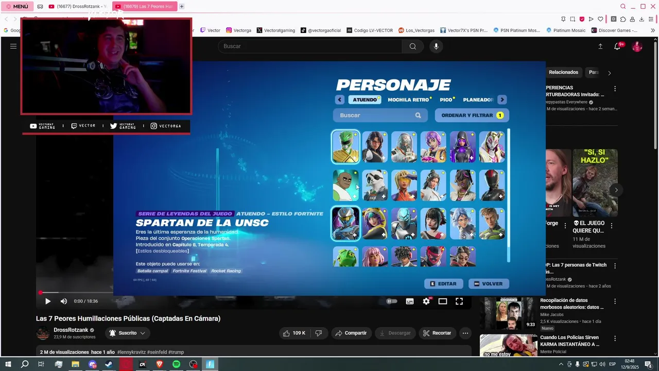This screenshot has width=659, height=371.
Task: Select the Relacionados filter chip
Action: 563,73
